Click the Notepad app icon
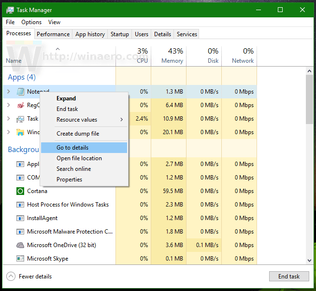The image size is (316, 291). point(20,92)
